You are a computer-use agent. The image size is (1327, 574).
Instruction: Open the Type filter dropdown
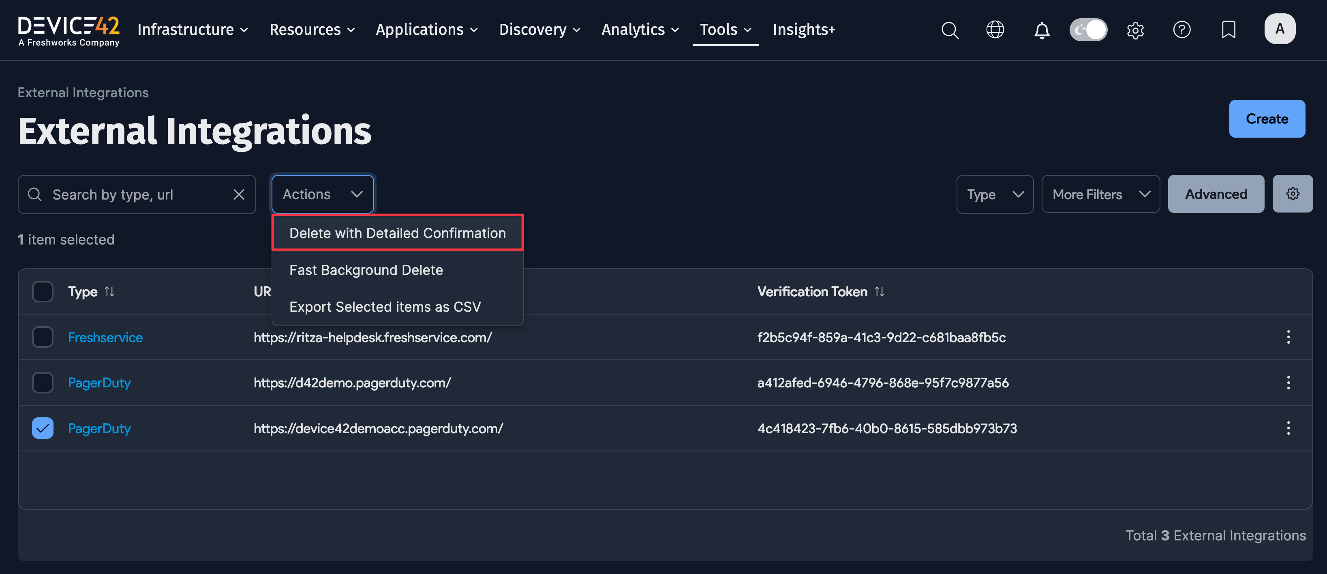pos(995,194)
